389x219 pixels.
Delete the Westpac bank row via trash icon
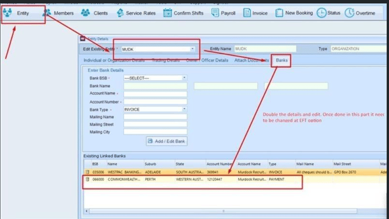[87, 172]
